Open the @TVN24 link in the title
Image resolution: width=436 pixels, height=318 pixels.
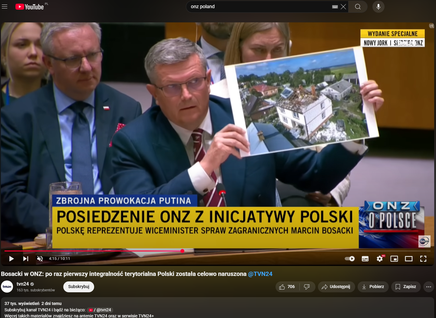pyautogui.click(x=260, y=274)
